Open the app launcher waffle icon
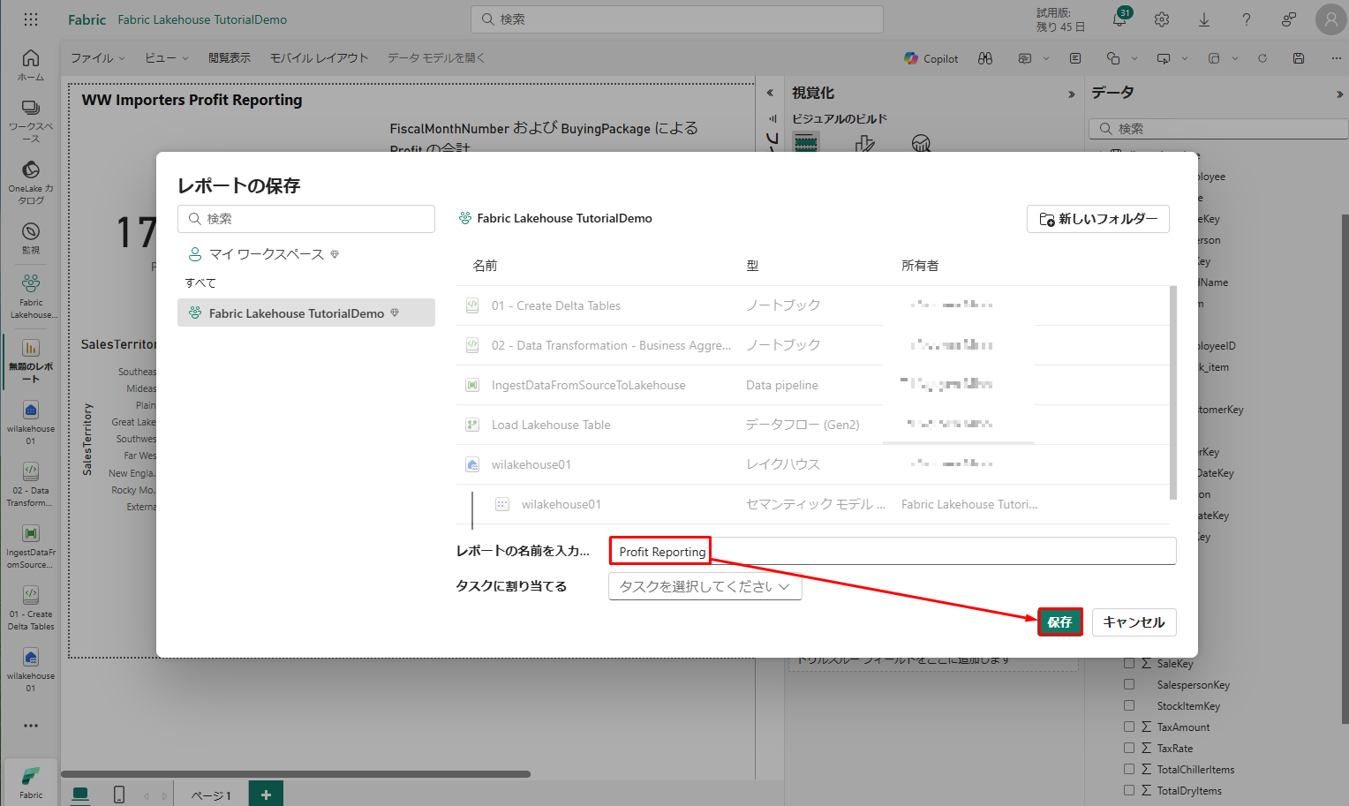Screen dimensions: 1349x806 [31, 19]
